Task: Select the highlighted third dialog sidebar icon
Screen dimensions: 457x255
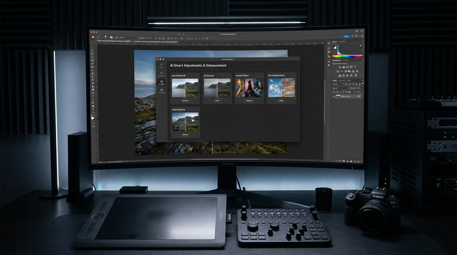Action: [161, 82]
